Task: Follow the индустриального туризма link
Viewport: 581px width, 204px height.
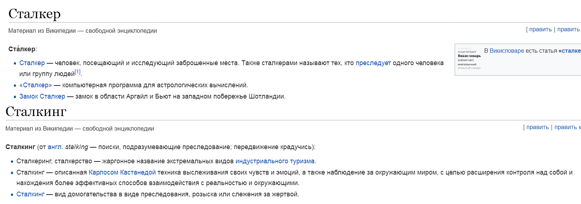Action: coord(275,161)
